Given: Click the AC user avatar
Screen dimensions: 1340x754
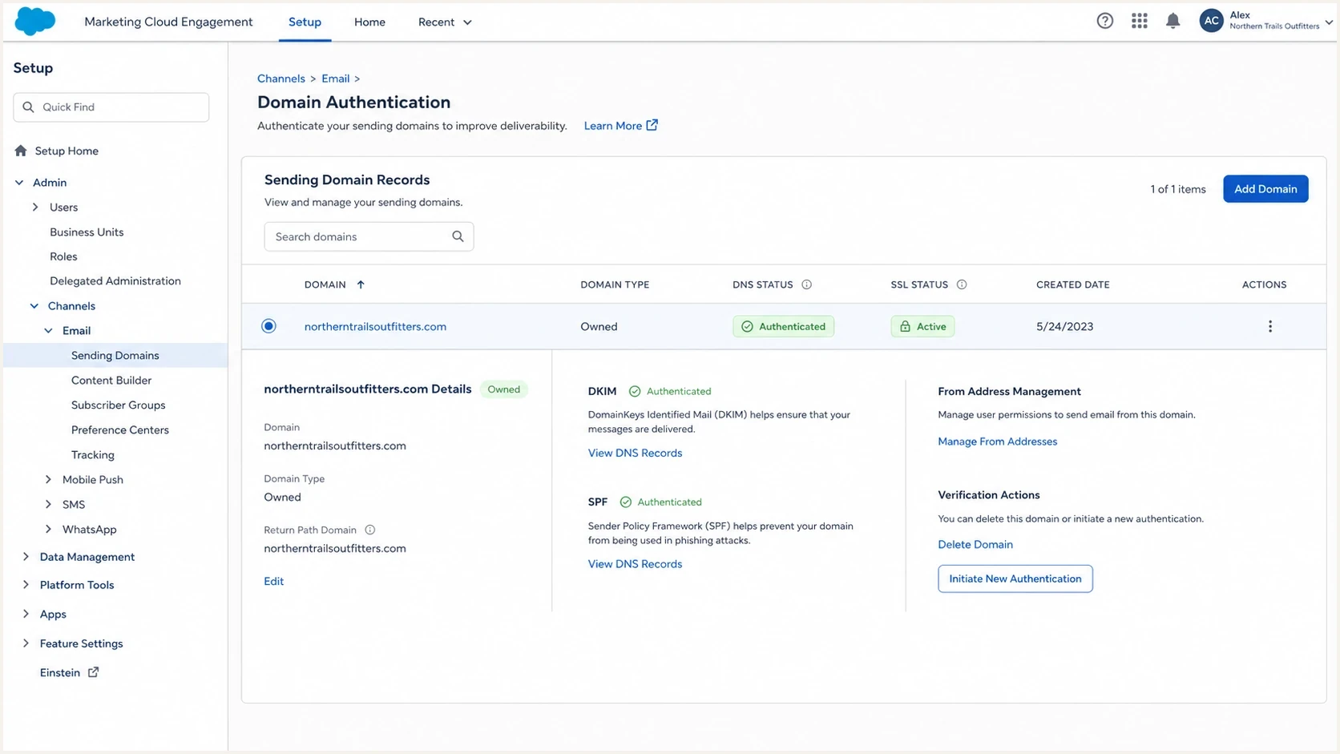Looking at the screenshot, I should click(1211, 21).
